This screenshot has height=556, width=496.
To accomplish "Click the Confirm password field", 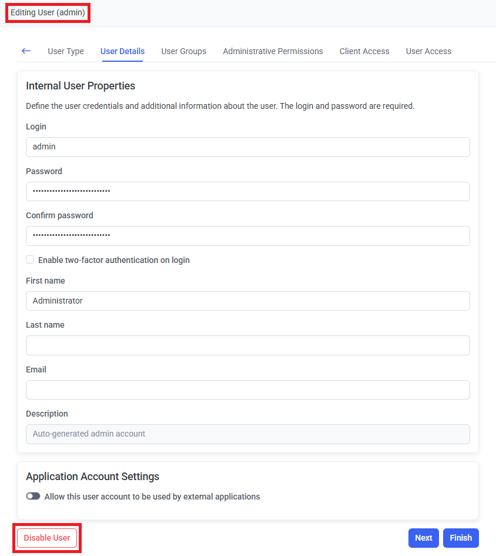I will (x=247, y=236).
